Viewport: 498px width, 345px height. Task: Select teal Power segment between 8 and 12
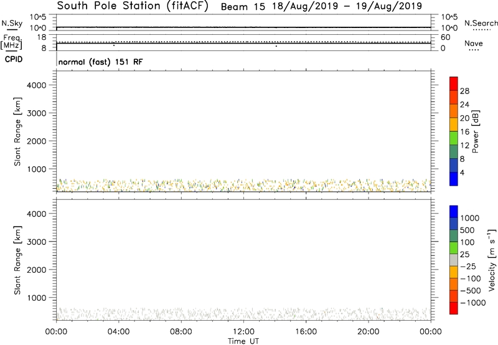[454, 152]
